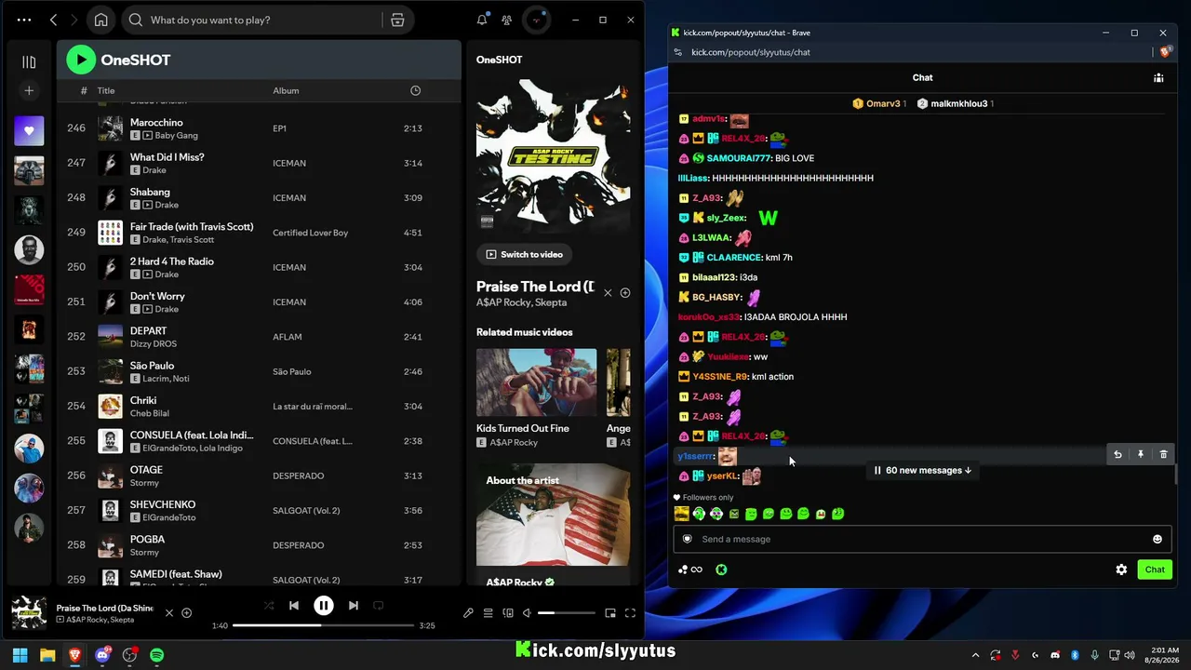Open chat users list icon in Kick chat
The height and width of the screenshot is (670, 1191).
1158,78
